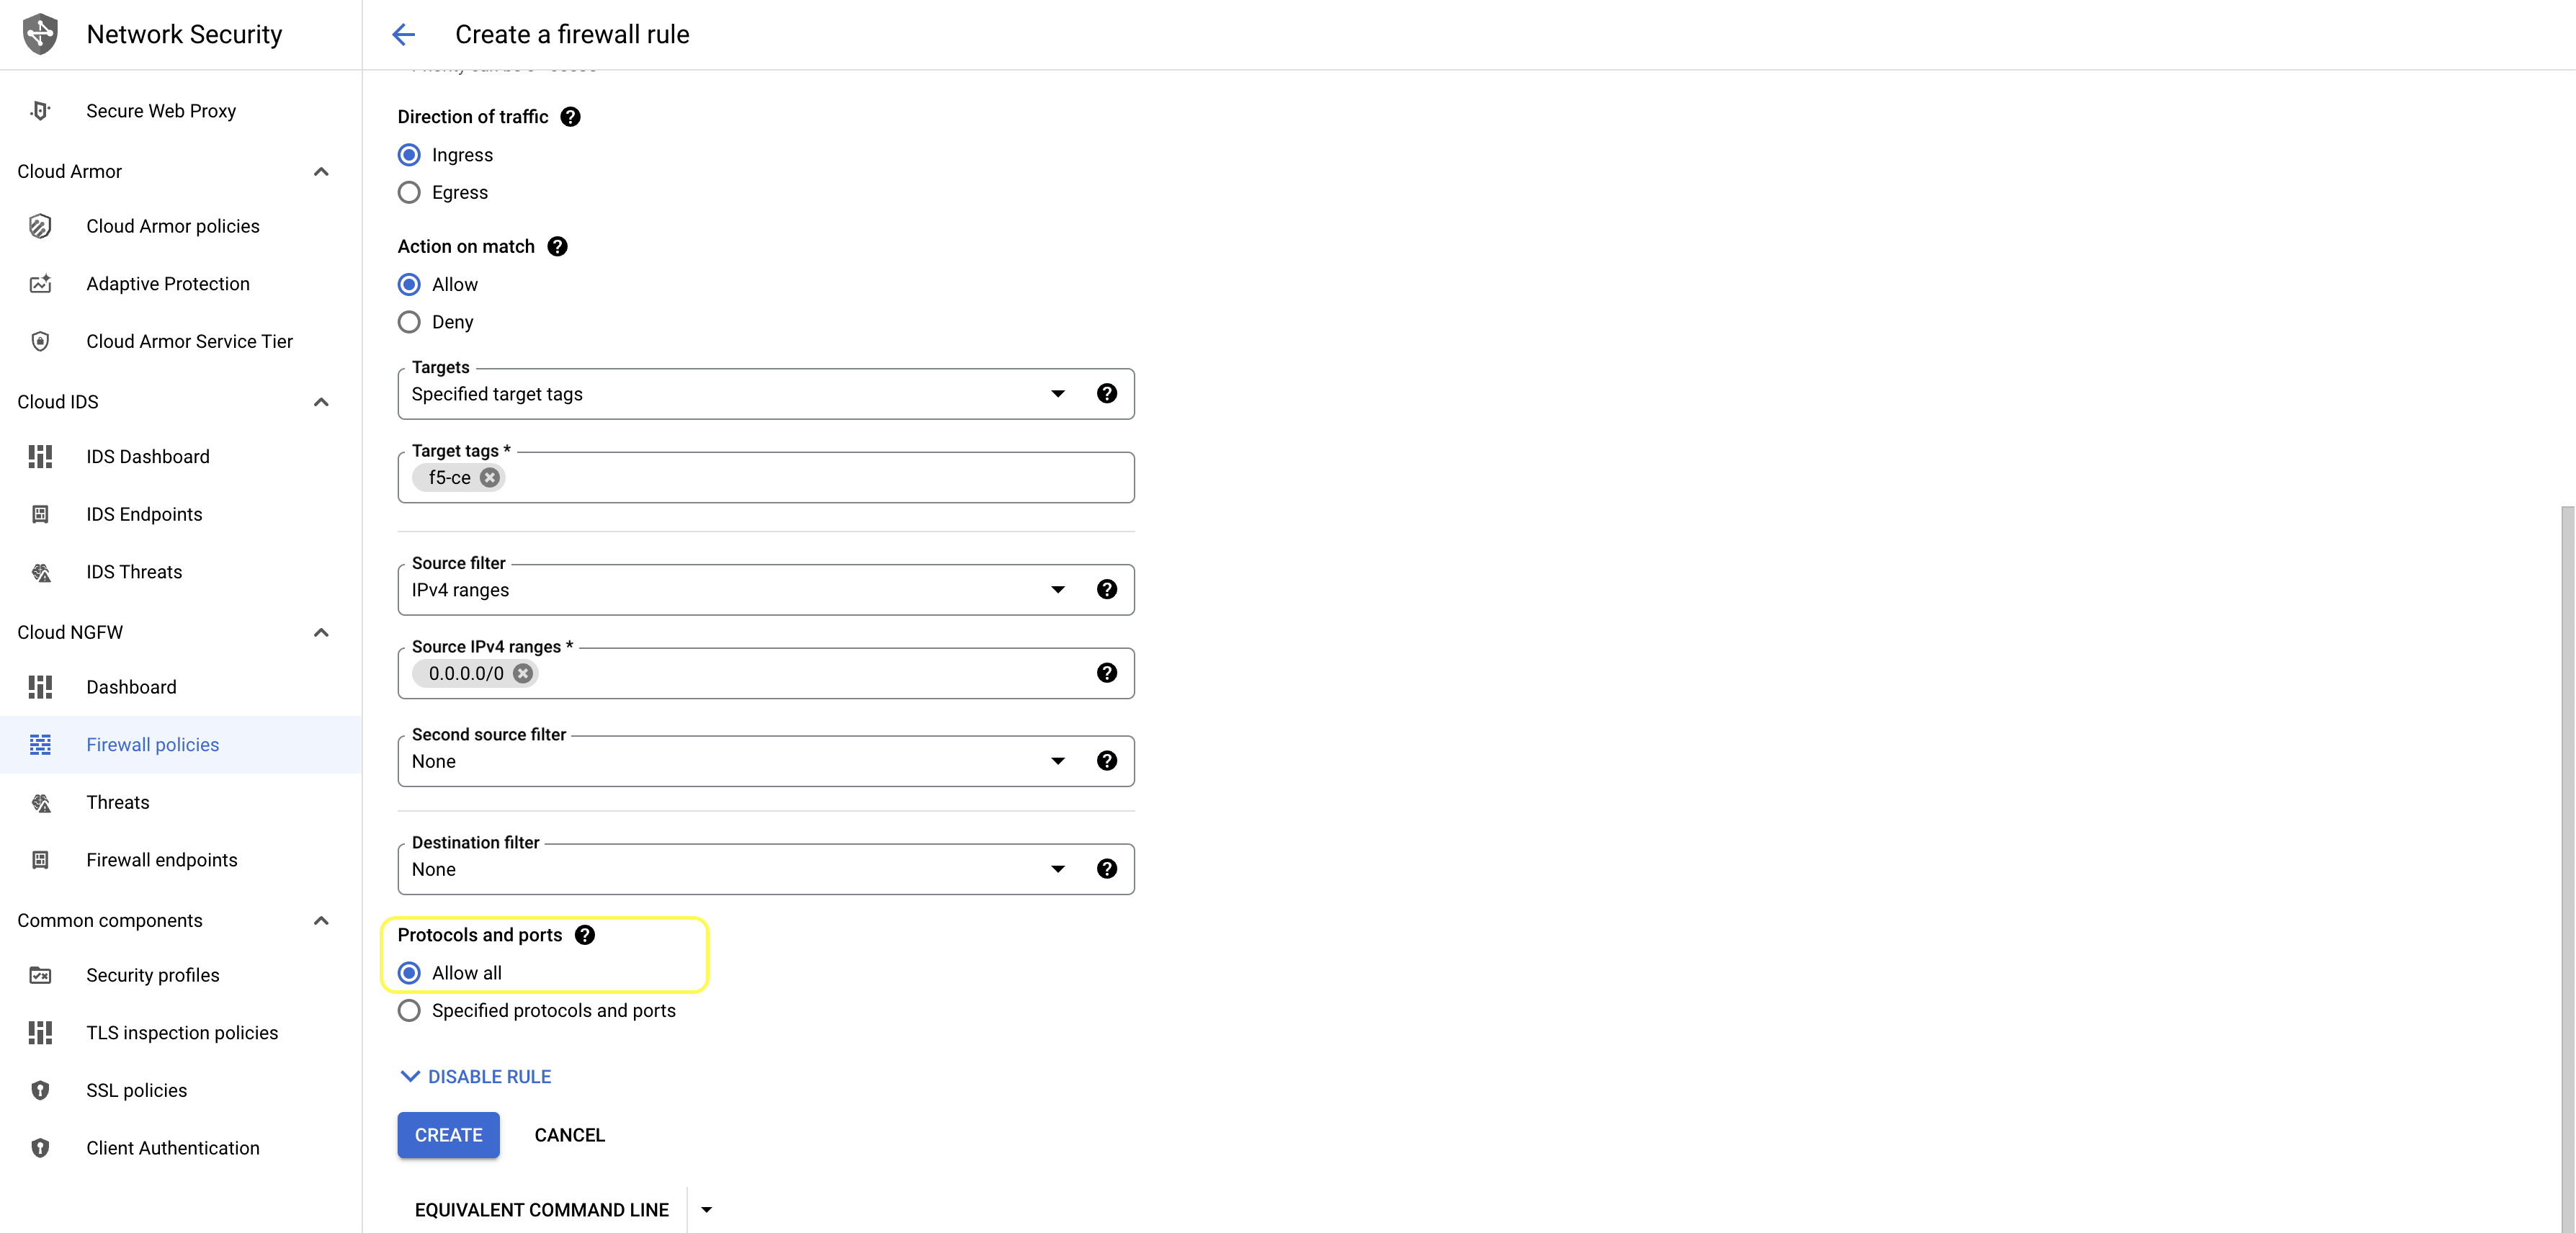Image resolution: width=2576 pixels, height=1233 pixels.
Task: Click the CREATE button
Action: (x=448, y=1136)
